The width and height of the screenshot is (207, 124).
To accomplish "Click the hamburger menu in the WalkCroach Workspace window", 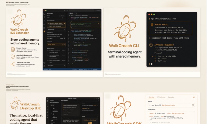I will pos(48,98).
